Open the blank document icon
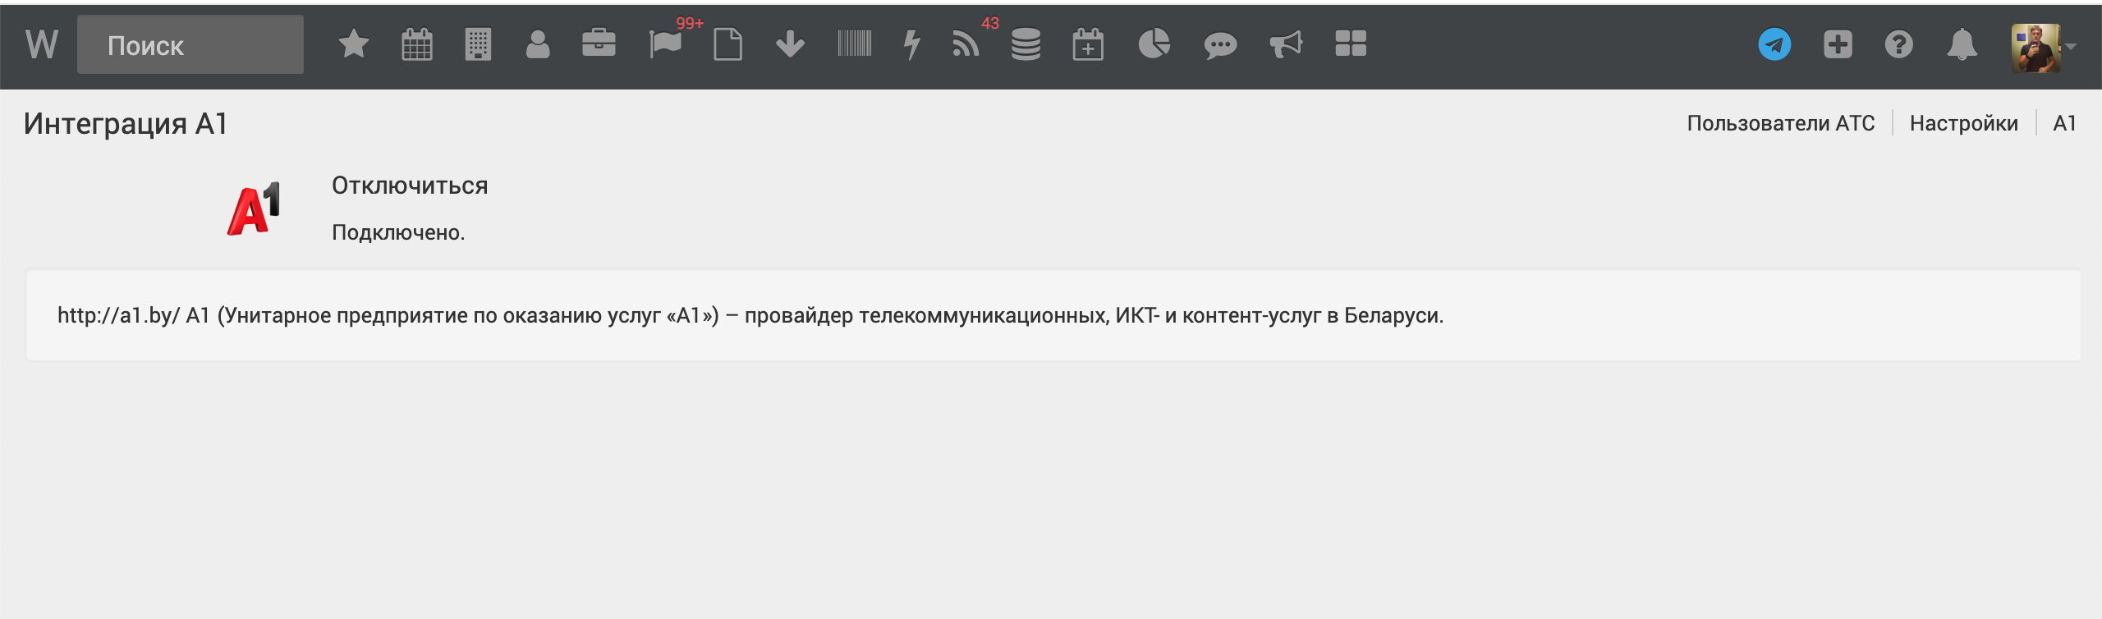2102x619 pixels. [x=727, y=44]
